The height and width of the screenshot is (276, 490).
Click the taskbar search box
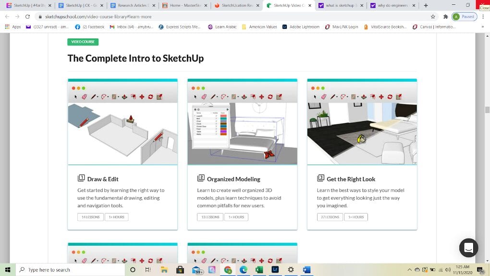pos(70,270)
